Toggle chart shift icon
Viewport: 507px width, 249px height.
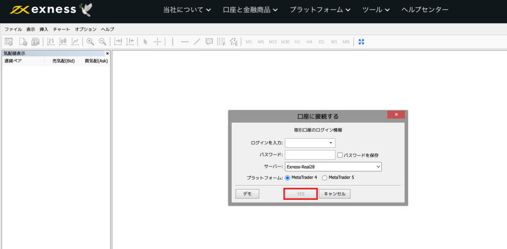[x=130, y=41]
